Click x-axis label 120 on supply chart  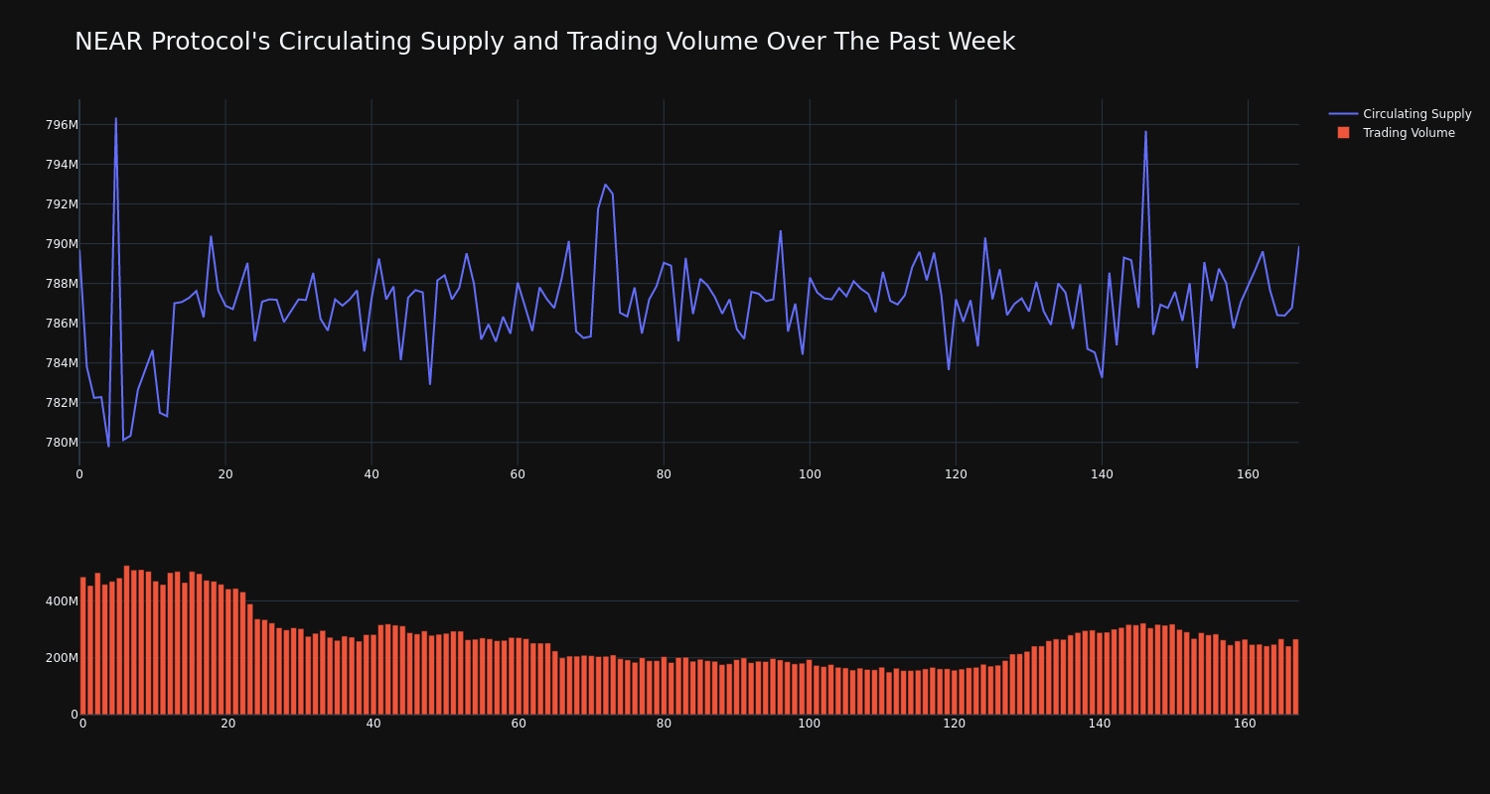coord(956,474)
